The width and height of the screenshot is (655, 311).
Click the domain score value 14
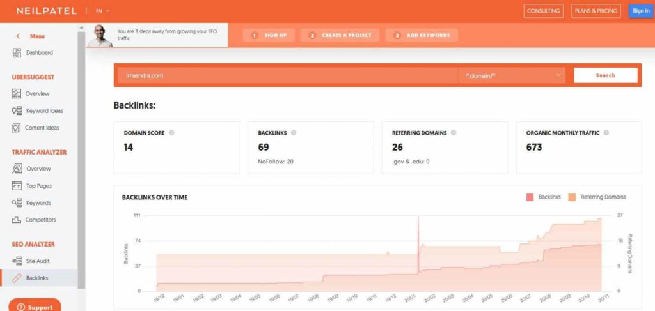(128, 147)
